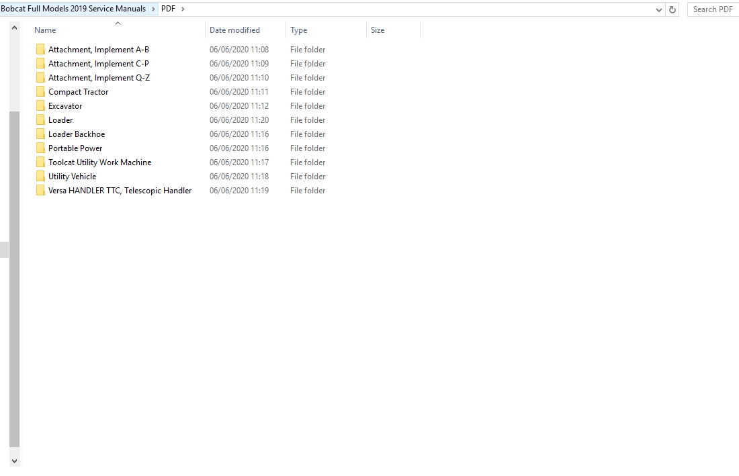This screenshot has height=476, width=739.
Task: Expand the chevron after the PDF breadcrumb
Action: 183,9
